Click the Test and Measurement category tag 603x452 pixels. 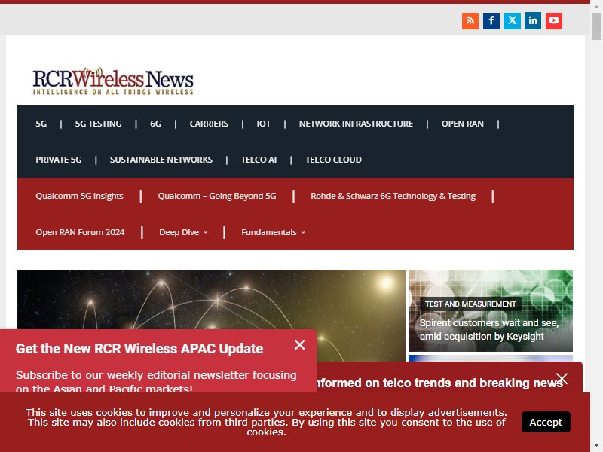(470, 304)
